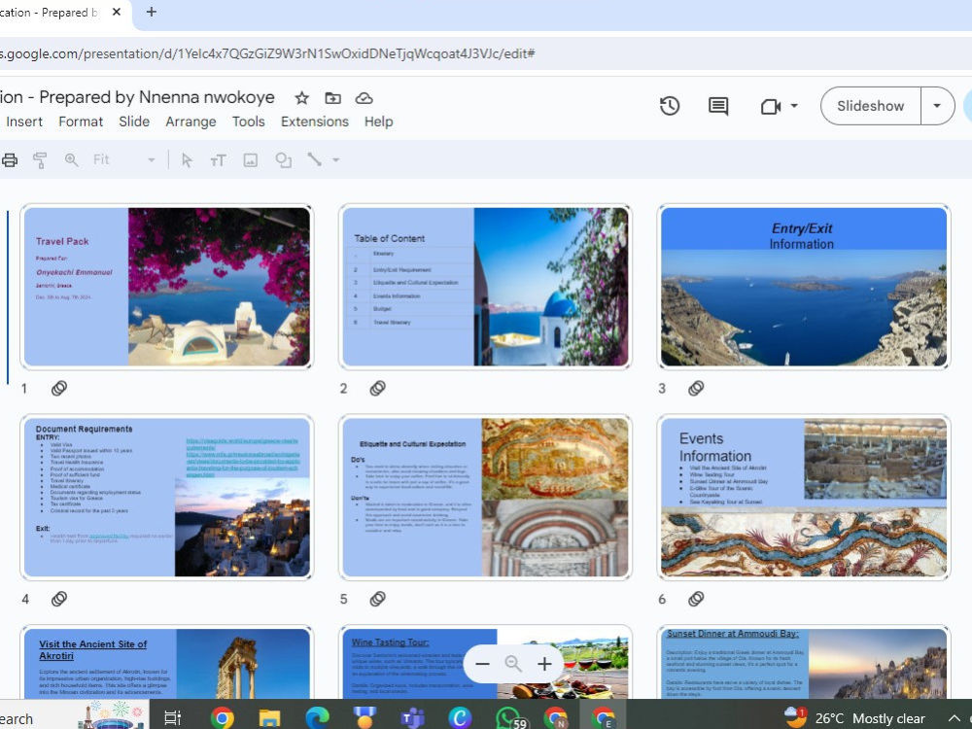Select the Line tool

[x=315, y=160]
